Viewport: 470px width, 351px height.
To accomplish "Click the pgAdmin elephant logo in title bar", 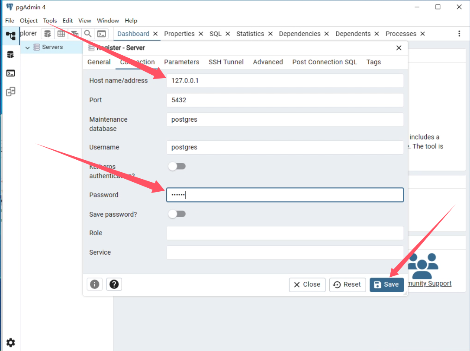I will point(10,7).
